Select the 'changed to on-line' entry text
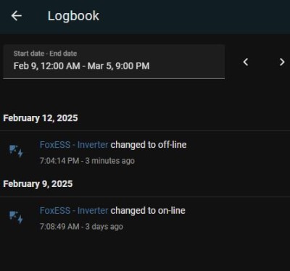 click(x=148, y=211)
